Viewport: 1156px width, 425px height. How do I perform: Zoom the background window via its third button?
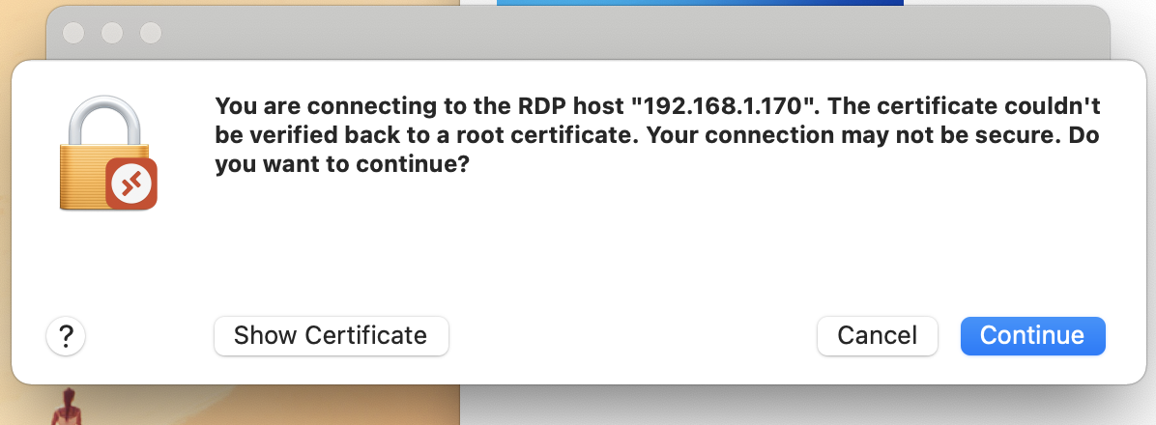151,33
